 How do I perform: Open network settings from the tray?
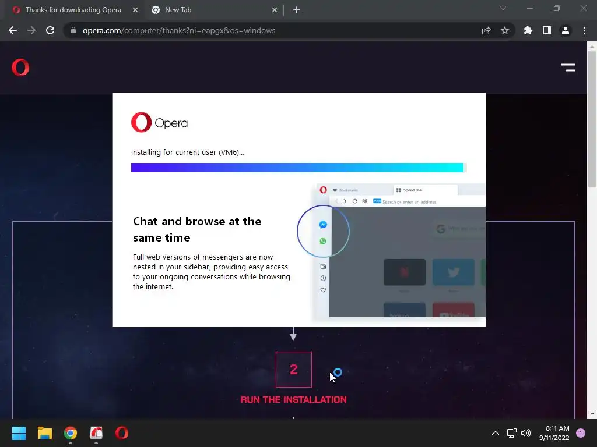pos(511,433)
